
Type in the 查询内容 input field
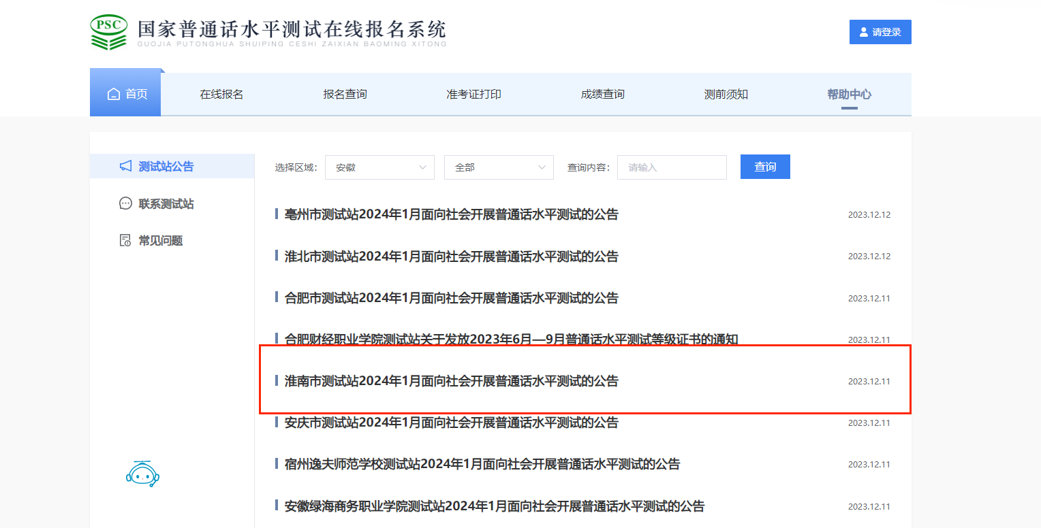click(x=672, y=167)
